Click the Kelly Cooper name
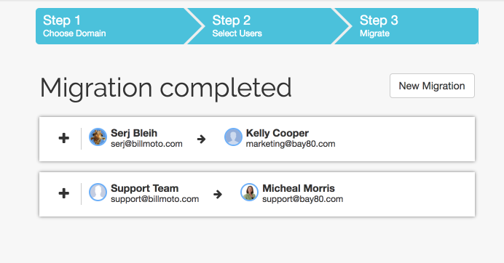The width and height of the screenshot is (504, 263). click(x=277, y=133)
